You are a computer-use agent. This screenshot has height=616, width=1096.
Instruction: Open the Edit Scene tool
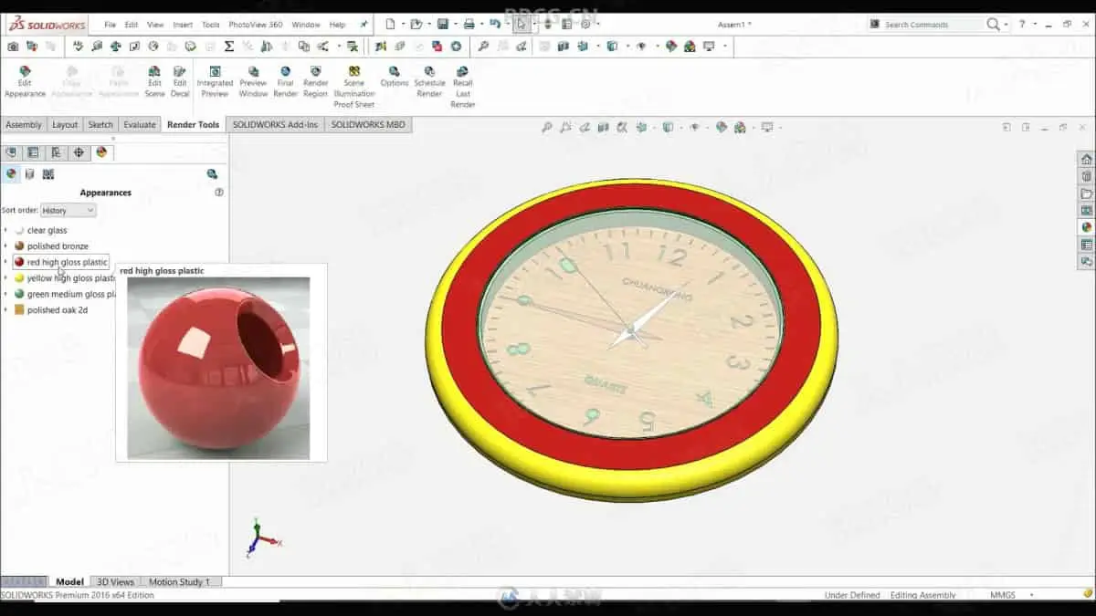click(154, 82)
